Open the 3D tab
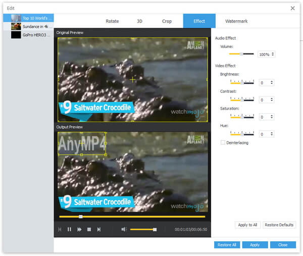Viewport: 303px width, 256px height. (x=139, y=21)
